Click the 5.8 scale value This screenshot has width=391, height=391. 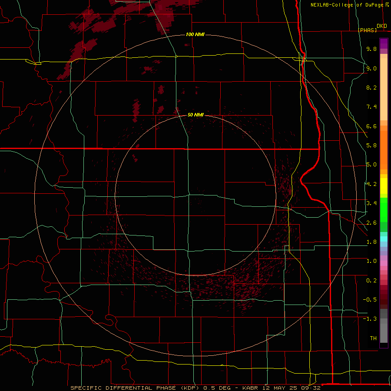click(371, 146)
